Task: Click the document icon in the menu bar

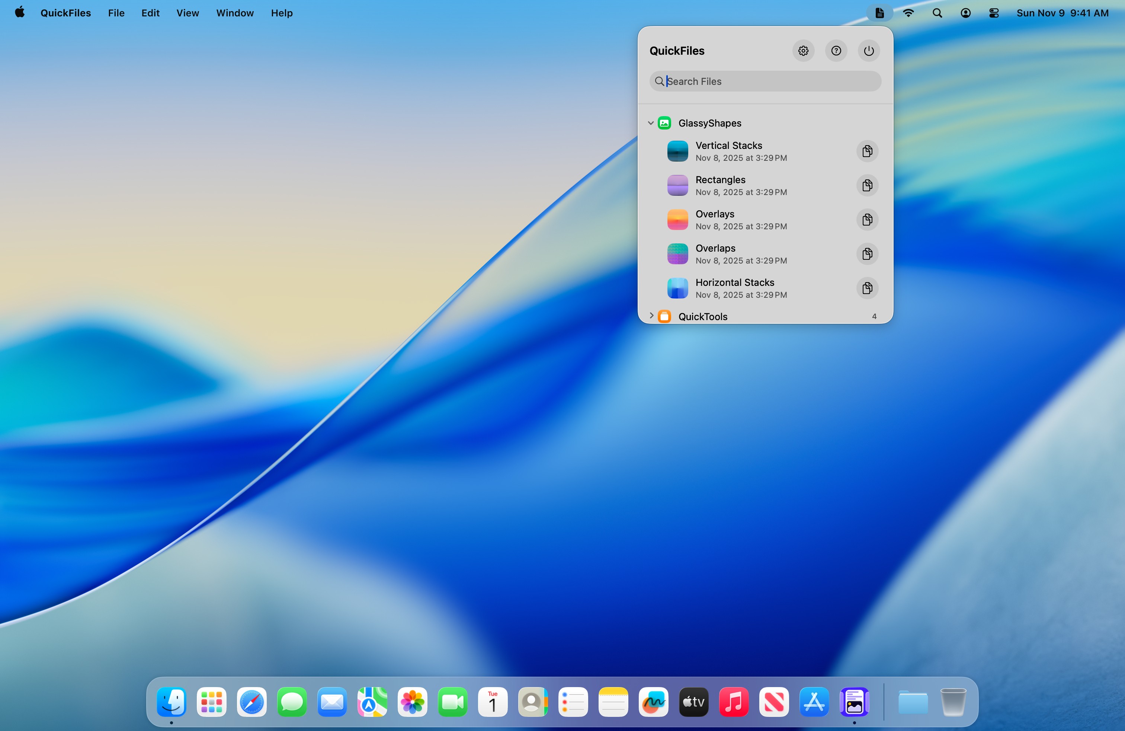Action: coord(879,13)
